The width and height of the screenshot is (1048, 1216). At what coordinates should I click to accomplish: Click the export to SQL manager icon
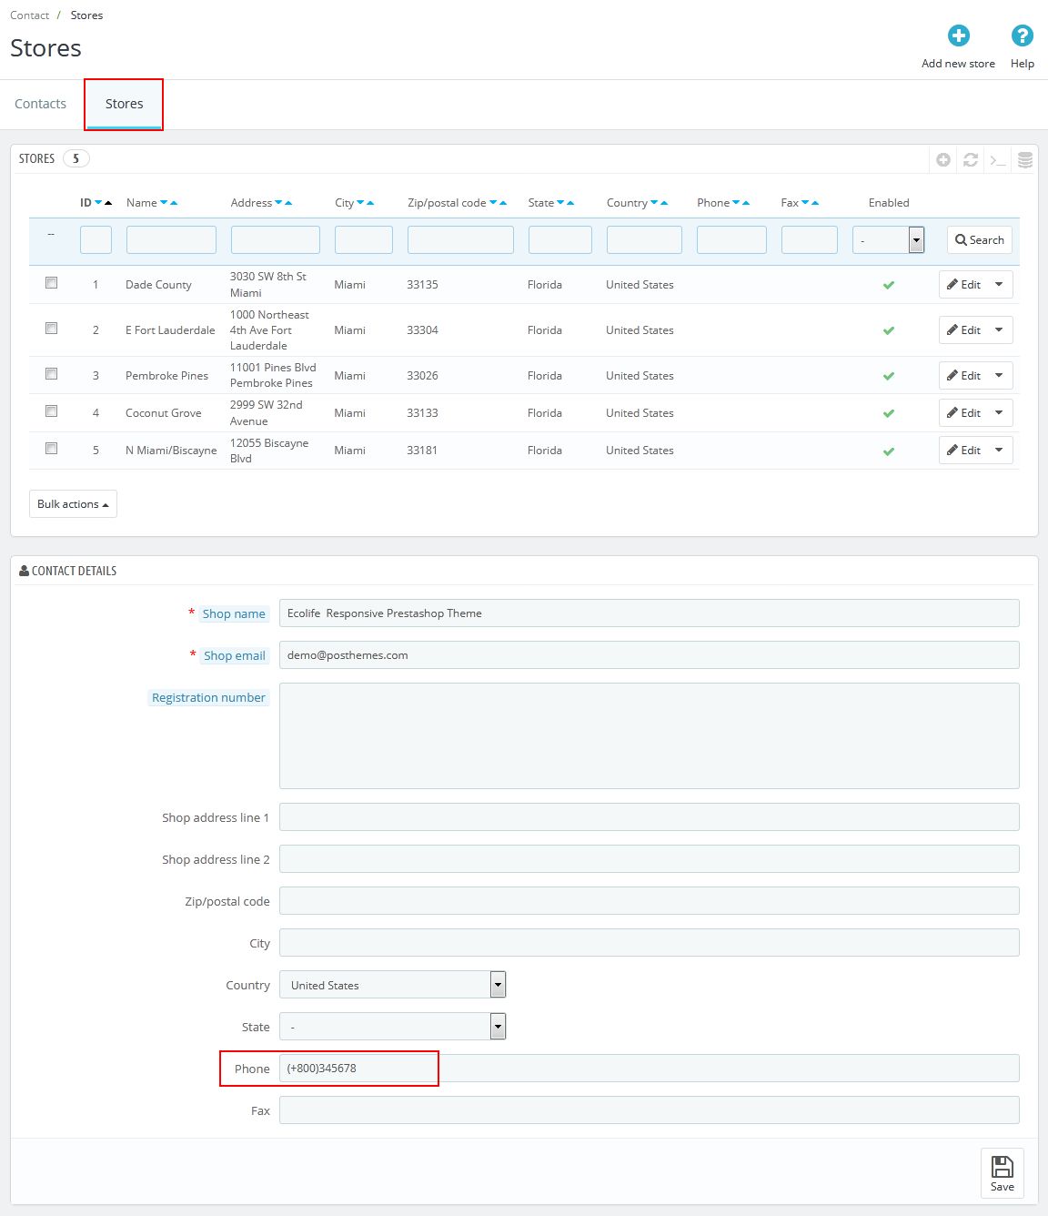[x=1025, y=160]
